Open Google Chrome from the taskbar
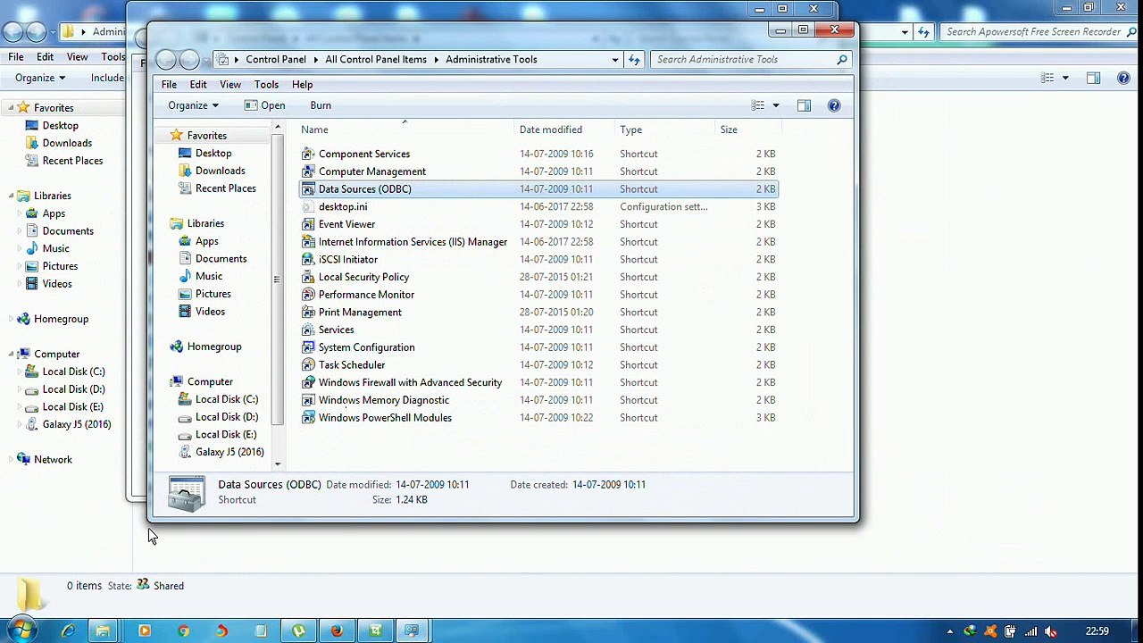 point(183,630)
